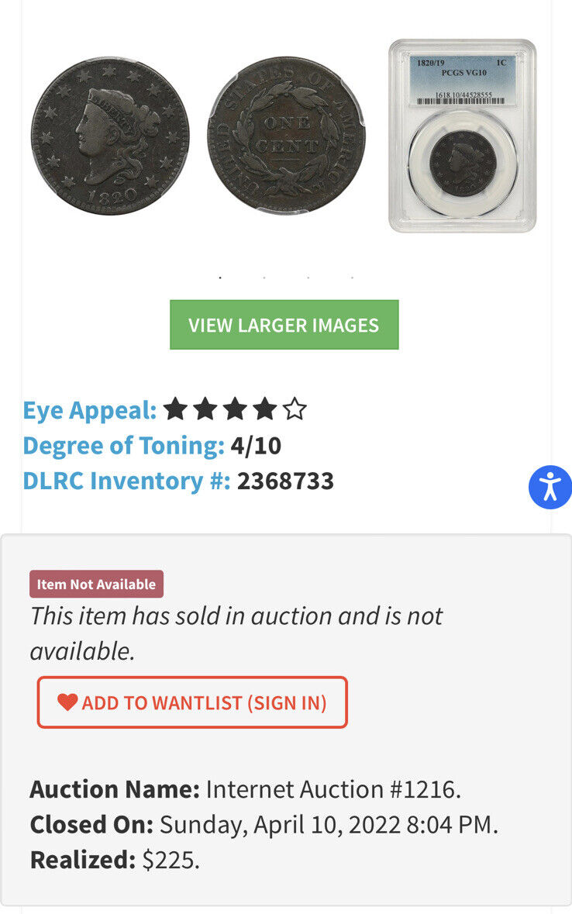572x914 pixels.
Task: Click the Eye Appeal label
Action: click(90, 409)
